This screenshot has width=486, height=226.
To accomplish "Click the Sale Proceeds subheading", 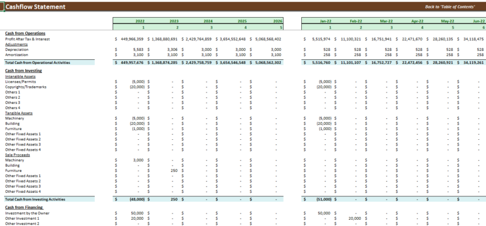I will [x=18, y=155].
